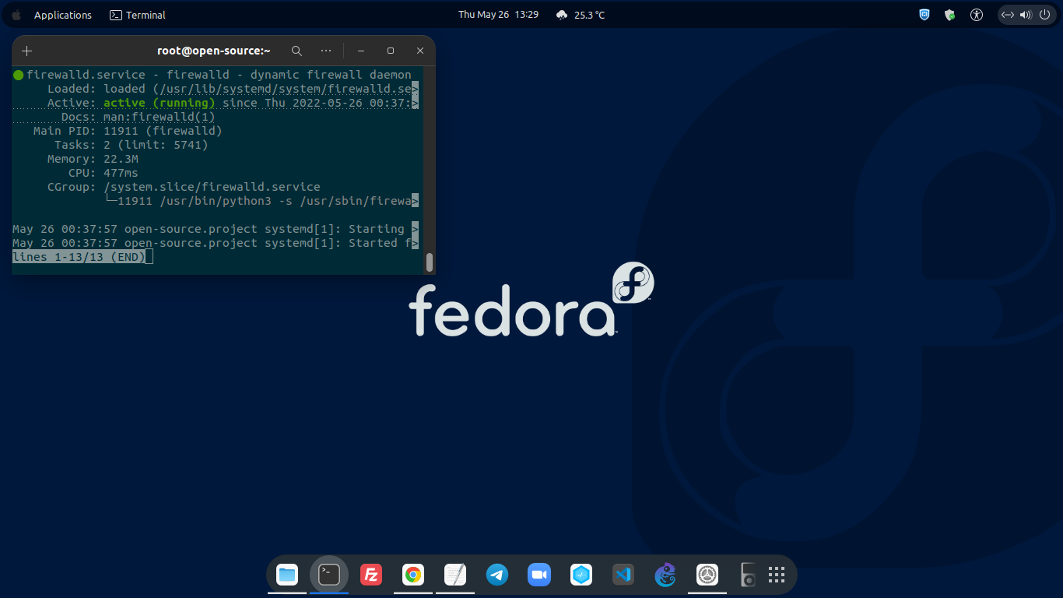Open the clock showing Thu May 26 13:29

[x=499, y=15]
